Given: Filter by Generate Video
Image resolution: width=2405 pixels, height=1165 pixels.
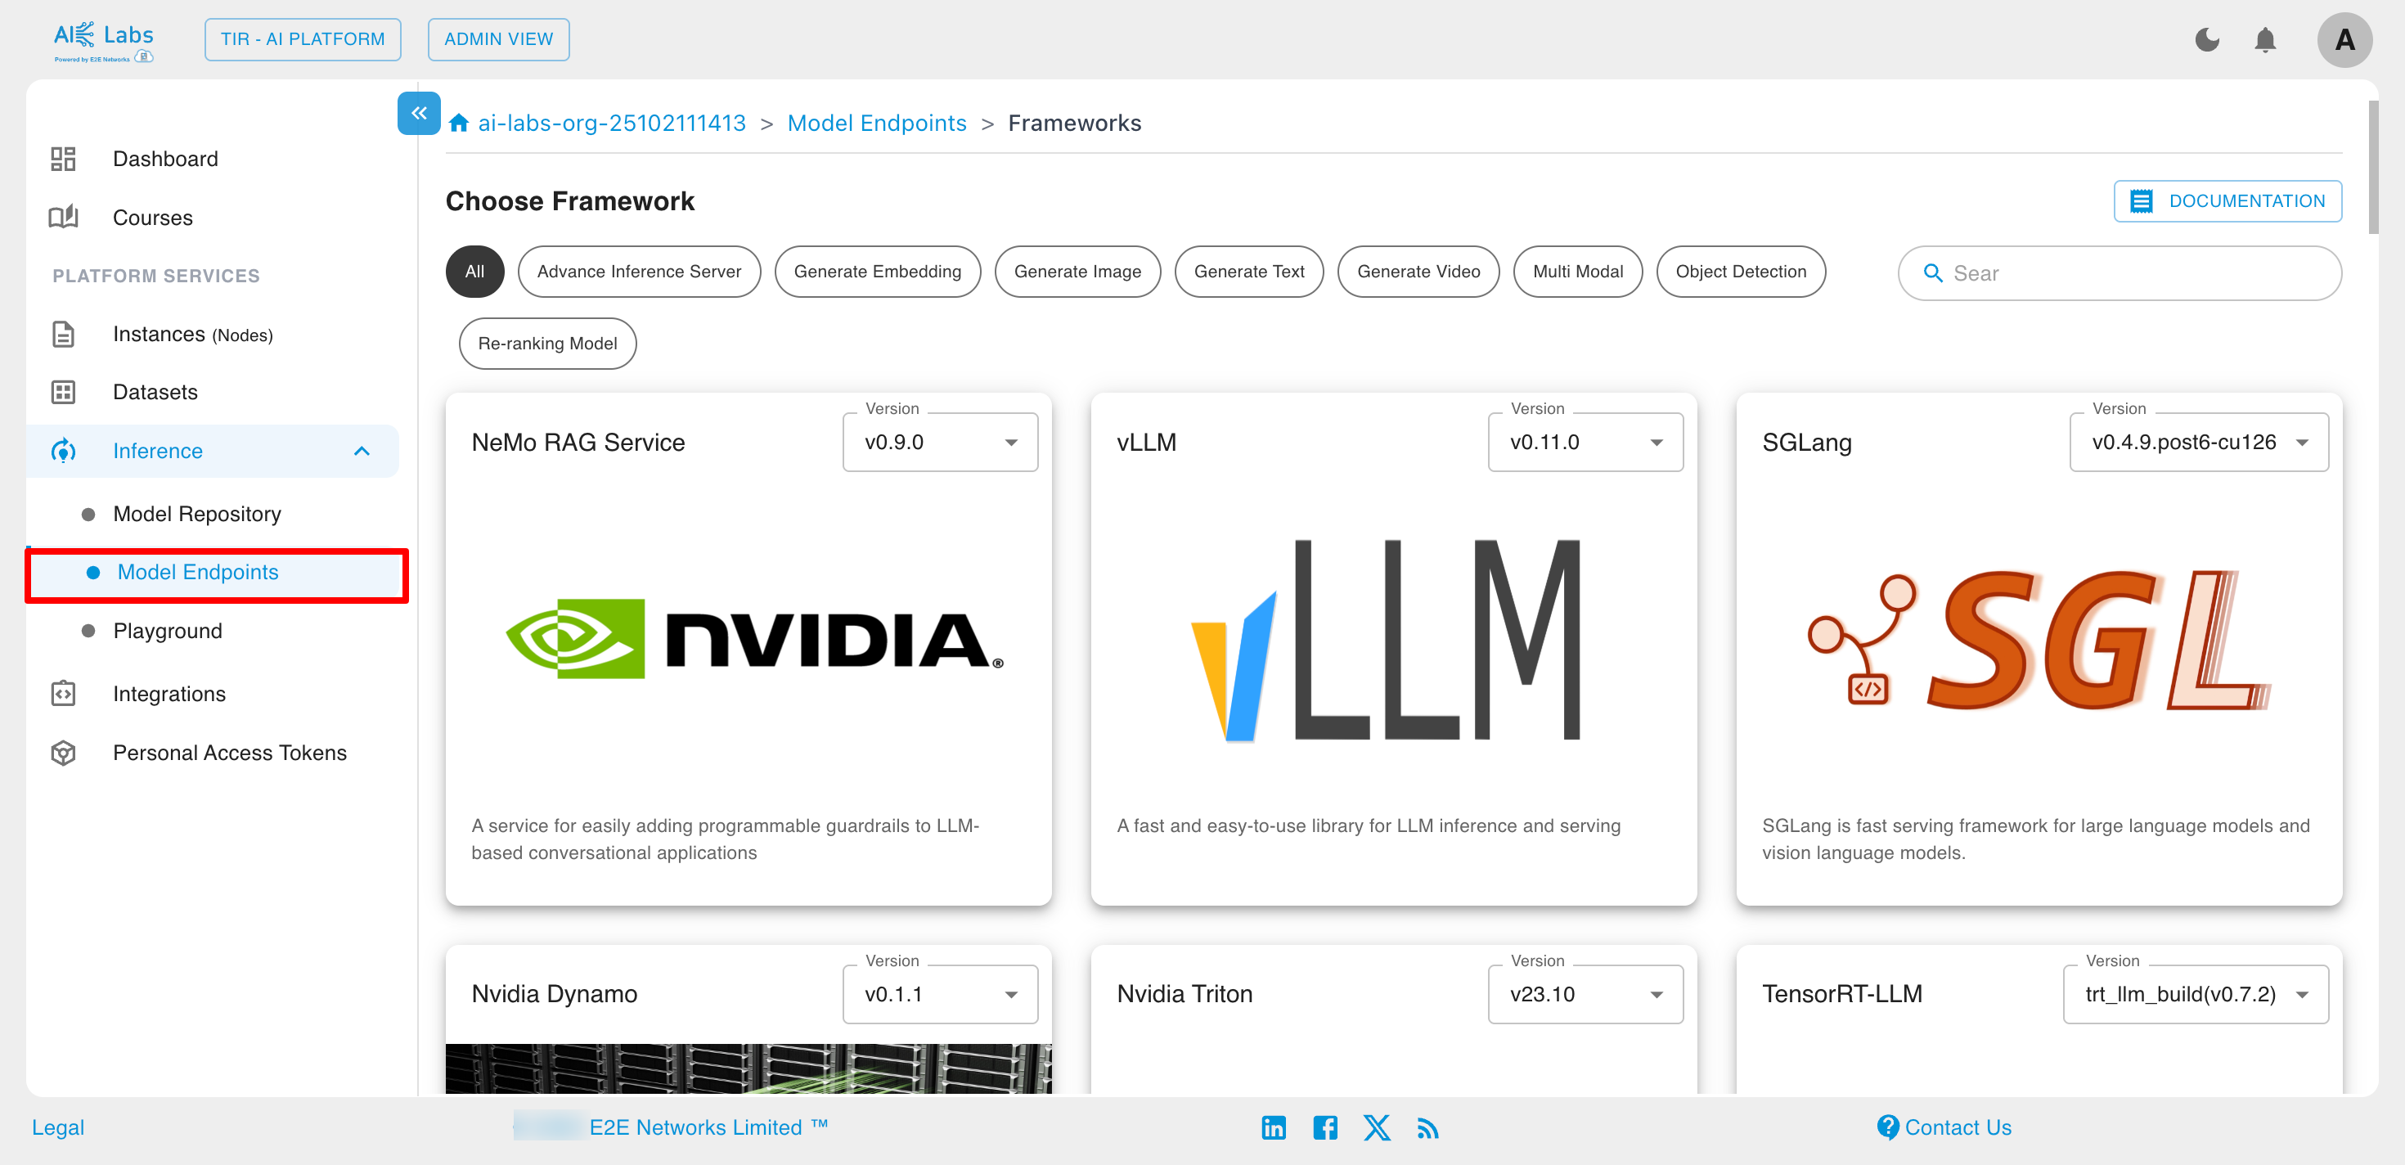Looking at the screenshot, I should [1417, 272].
